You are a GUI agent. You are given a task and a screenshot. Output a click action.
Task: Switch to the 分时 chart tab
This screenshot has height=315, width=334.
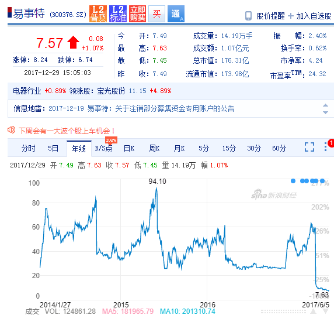click(28, 148)
